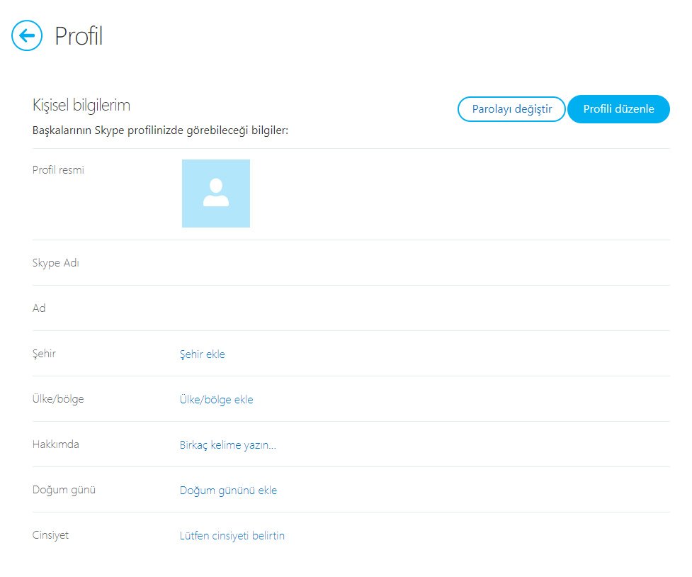Select the Şehir field label

[44, 354]
